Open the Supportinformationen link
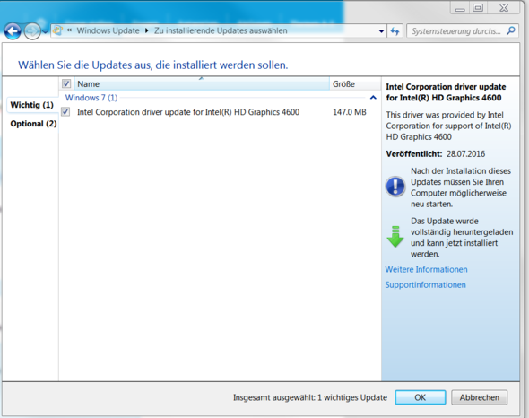This screenshot has height=418, width=529. (425, 285)
